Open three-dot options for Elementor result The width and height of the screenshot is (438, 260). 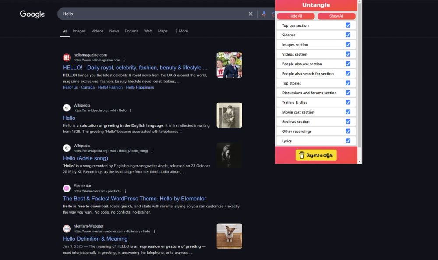(125, 191)
